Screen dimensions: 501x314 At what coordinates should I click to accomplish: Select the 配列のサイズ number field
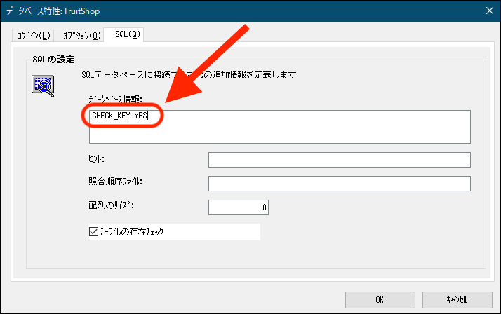point(239,207)
